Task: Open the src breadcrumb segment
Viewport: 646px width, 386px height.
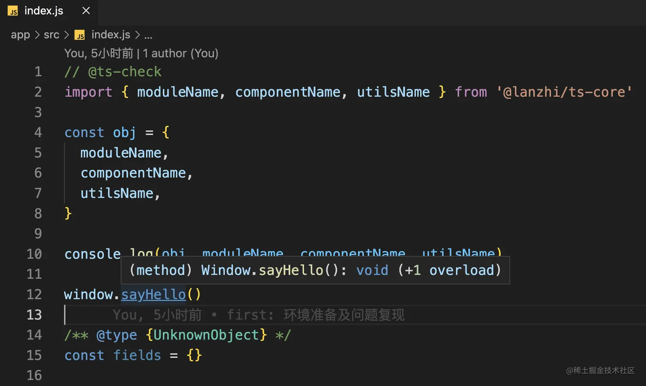Action: tap(52, 35)
